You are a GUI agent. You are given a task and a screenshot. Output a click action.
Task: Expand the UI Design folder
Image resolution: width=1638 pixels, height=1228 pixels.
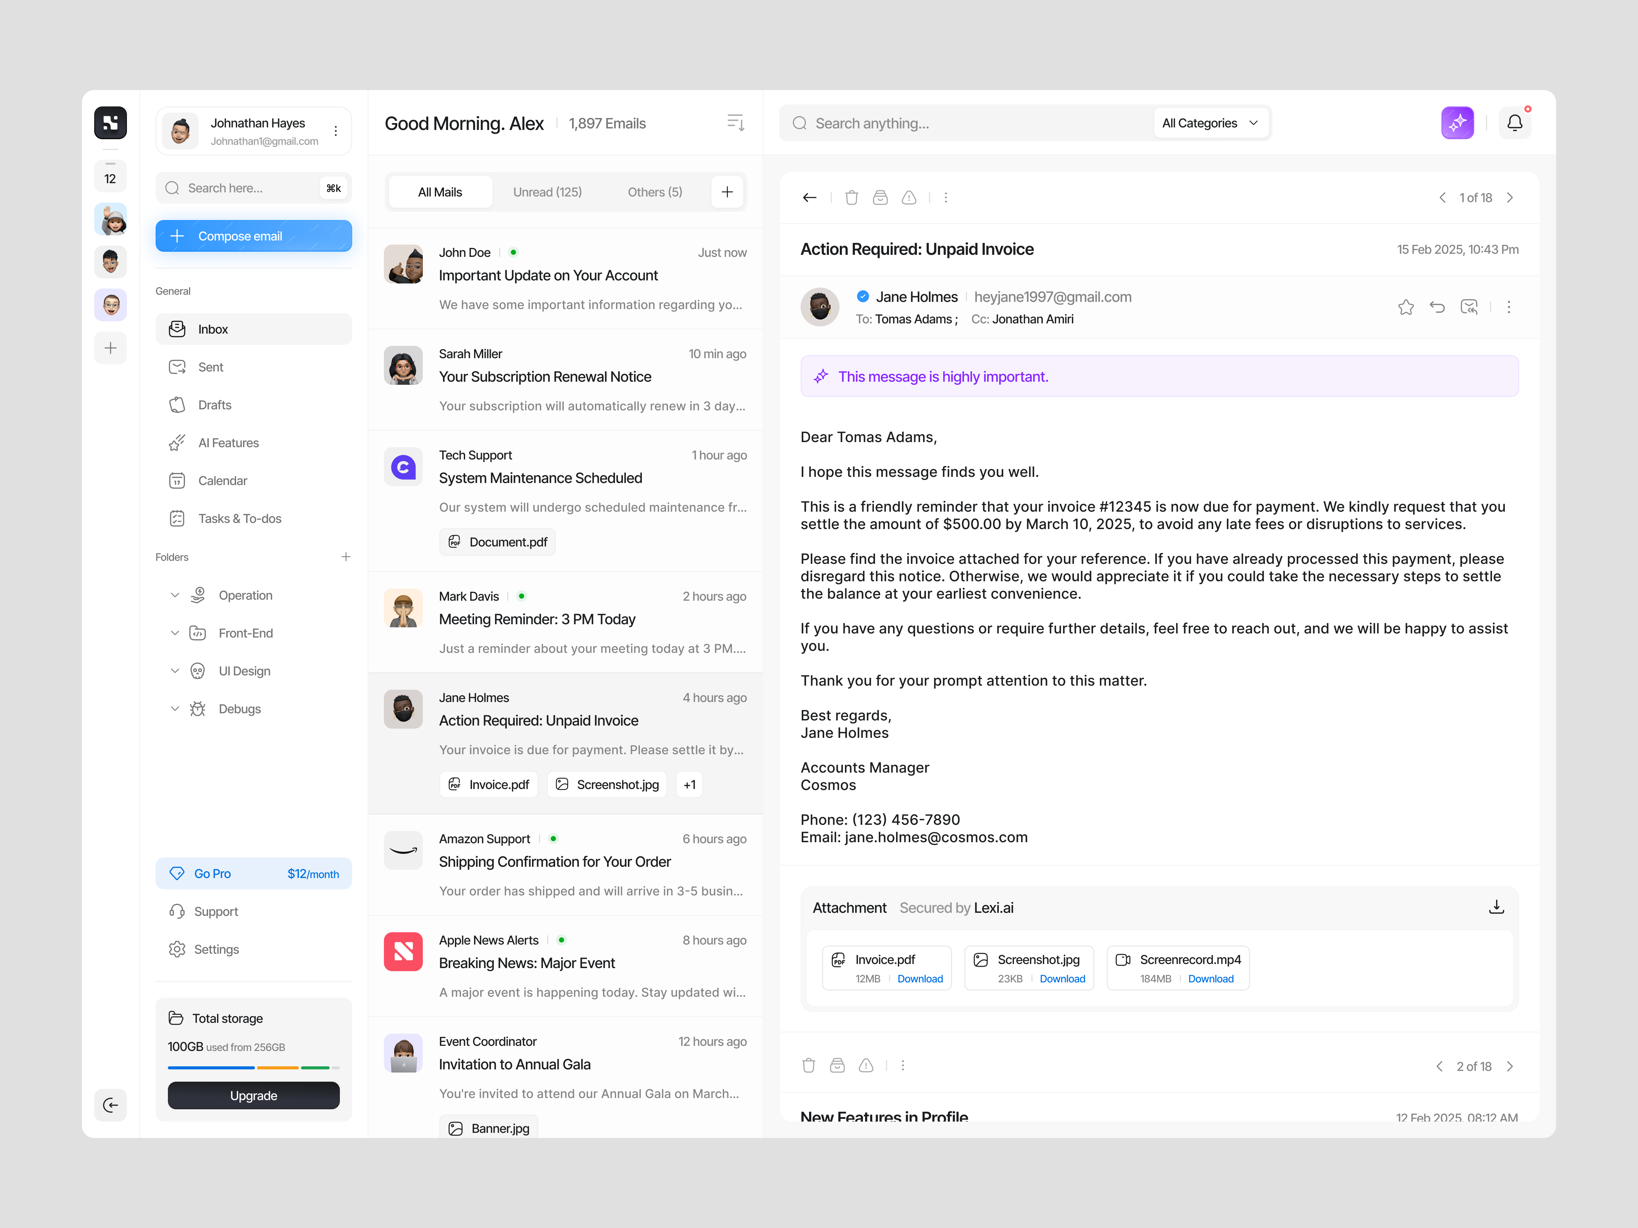[175, 671]
